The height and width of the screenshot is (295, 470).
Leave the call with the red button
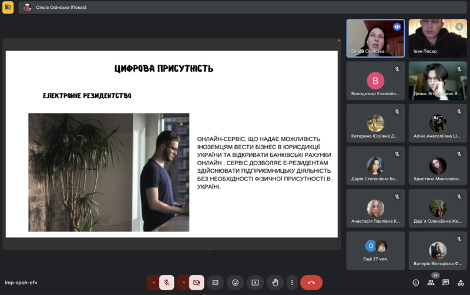tap(311, 283)
